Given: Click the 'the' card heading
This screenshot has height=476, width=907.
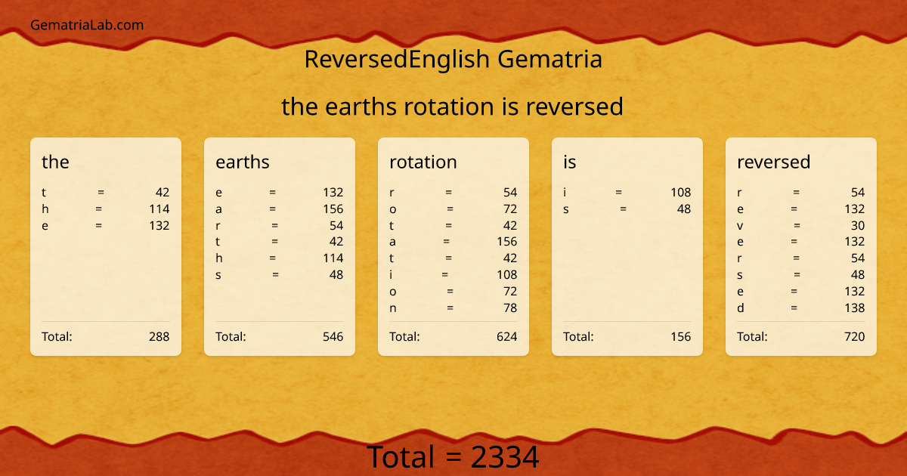Looking at the screenshot, I should click(55, 162).
